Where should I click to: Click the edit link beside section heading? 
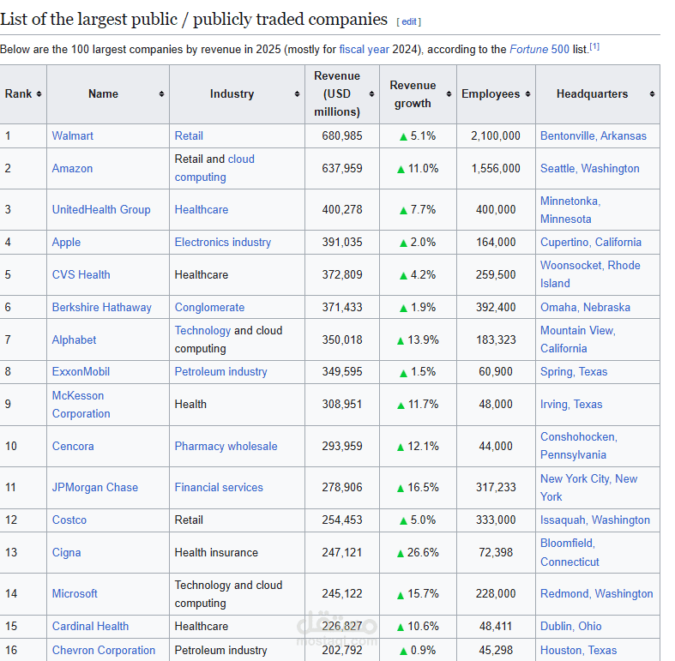[409, 21]
